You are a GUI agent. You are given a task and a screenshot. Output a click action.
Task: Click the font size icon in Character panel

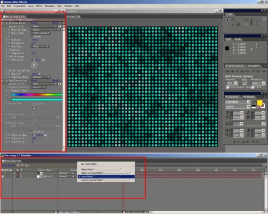click(227, 113)
